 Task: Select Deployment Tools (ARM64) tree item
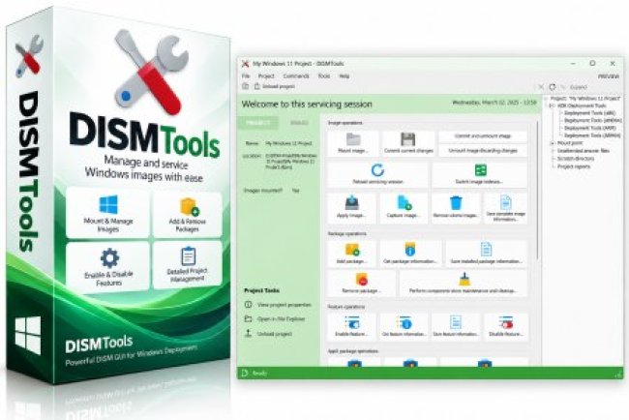(592, 135)
